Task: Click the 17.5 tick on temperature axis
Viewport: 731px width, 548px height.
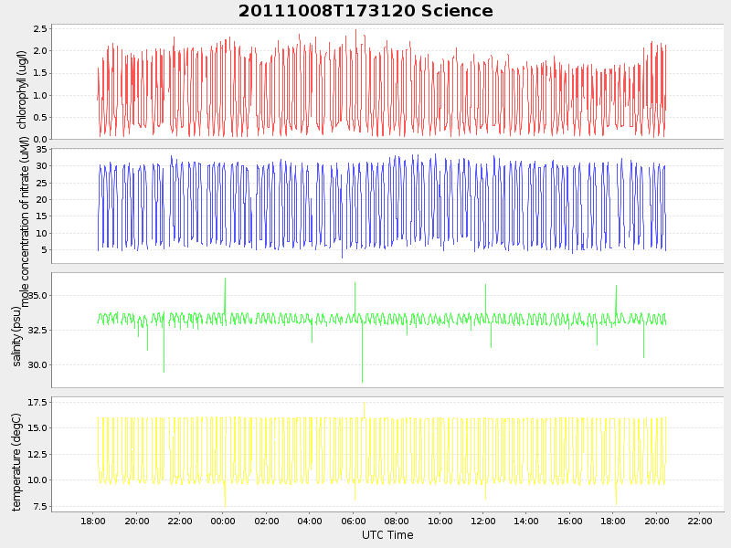Action: click(37, 403)
